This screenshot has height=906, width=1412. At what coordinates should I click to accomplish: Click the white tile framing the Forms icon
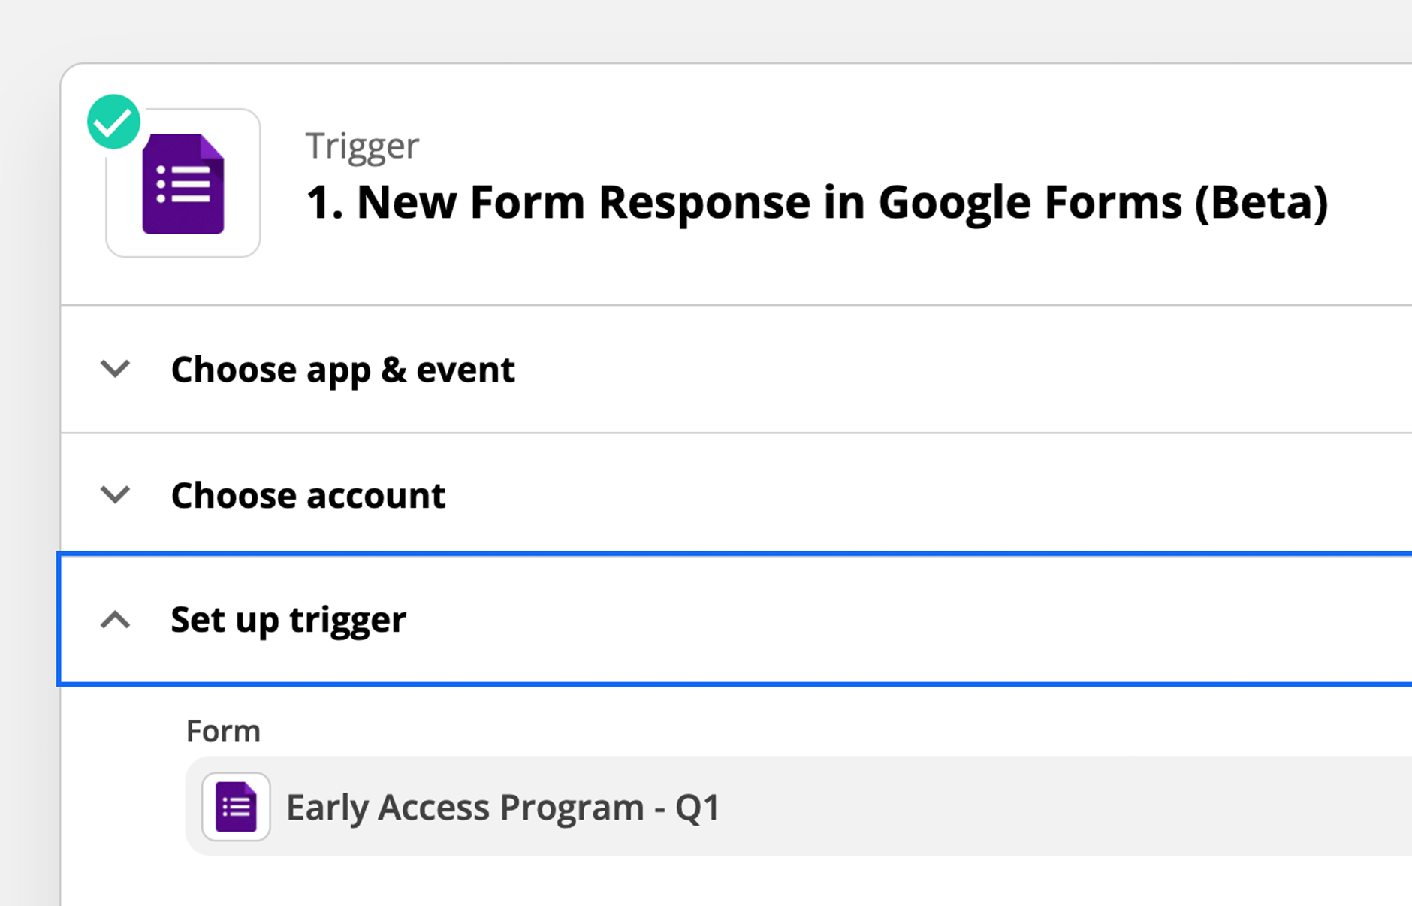pos(183,183)
